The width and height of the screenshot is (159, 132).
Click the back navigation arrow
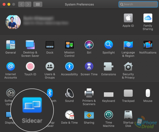point(21,5)
